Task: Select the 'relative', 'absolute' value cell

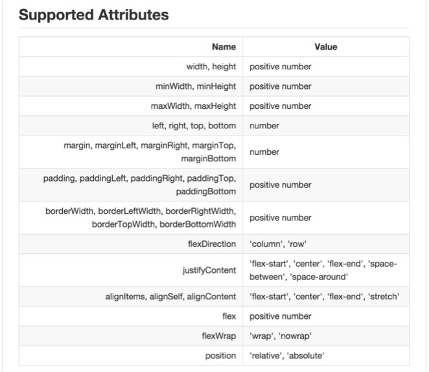Action: 286,356
